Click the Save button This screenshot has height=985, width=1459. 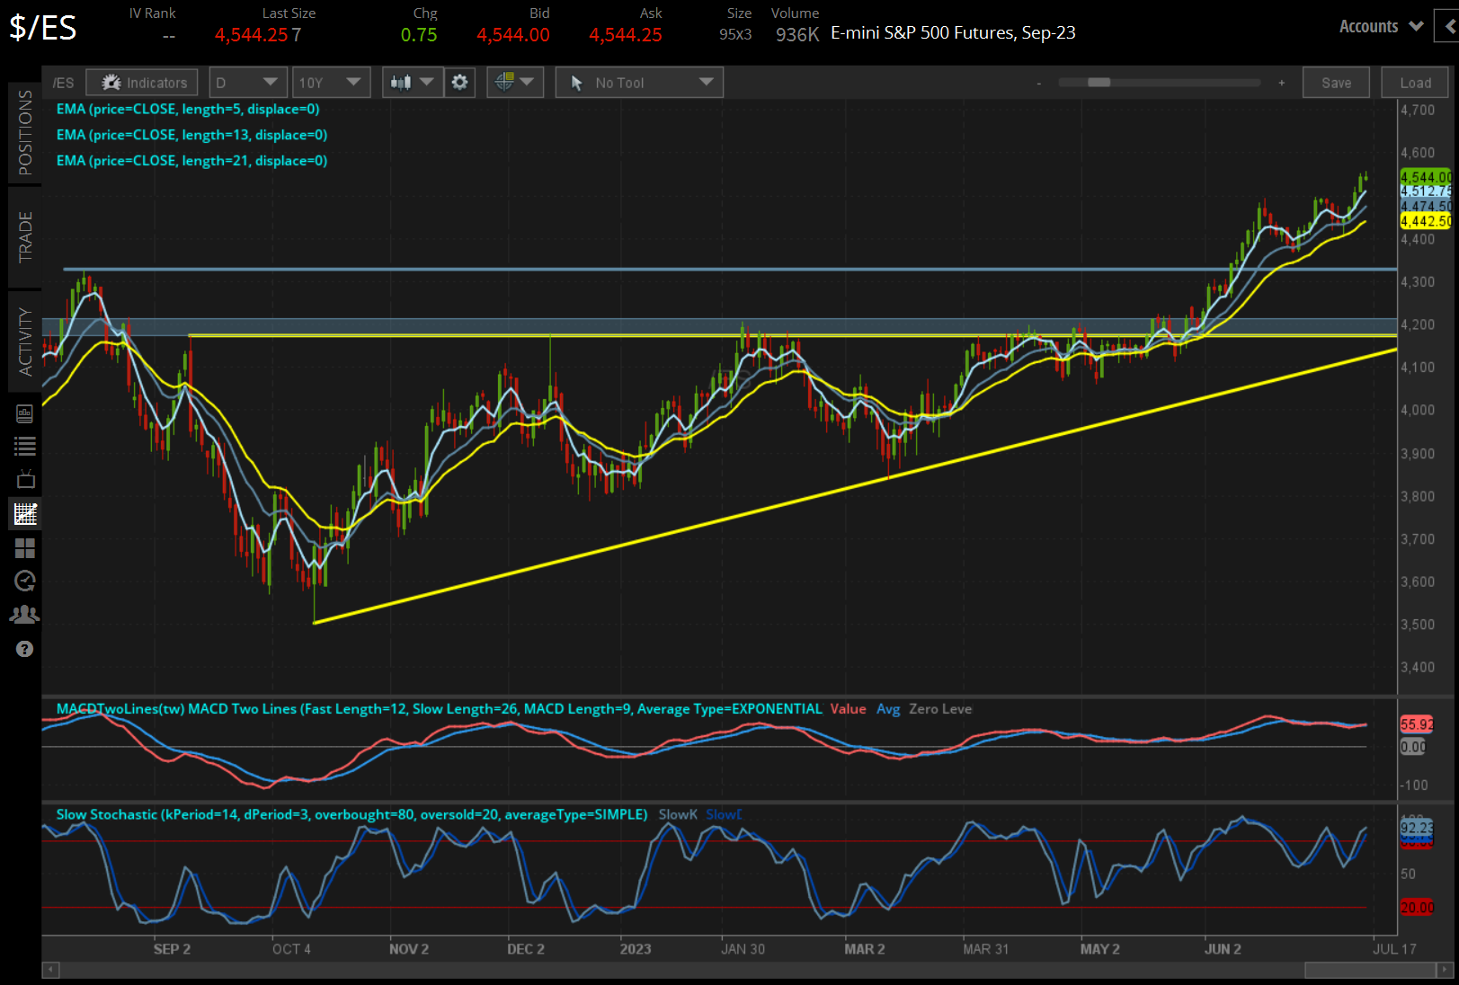click(1336, 82)
